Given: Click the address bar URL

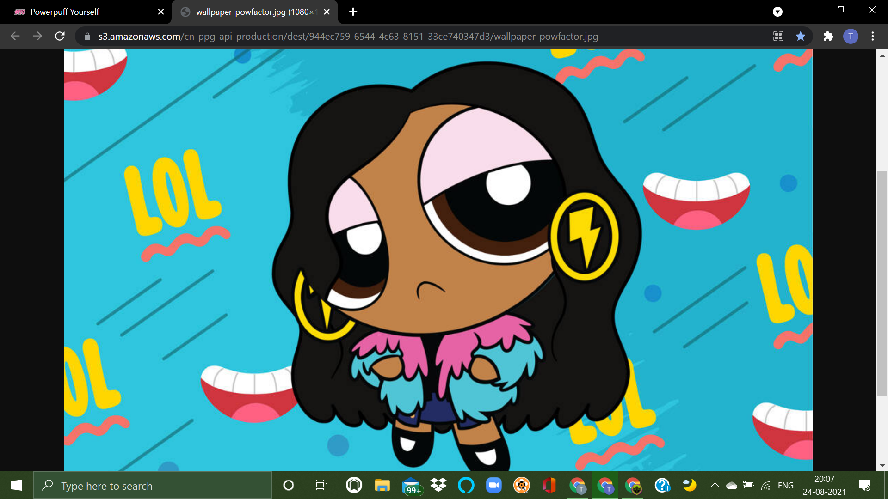Looking at the screenshot, I should click(348, 36).
